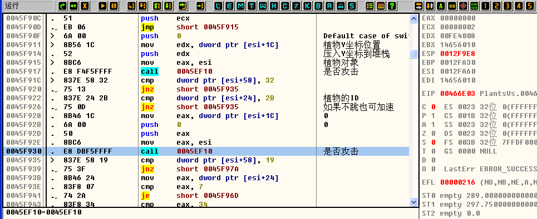Select the row at address 0045F922
Screen dimensions: 537x219
tap(206, 98)
